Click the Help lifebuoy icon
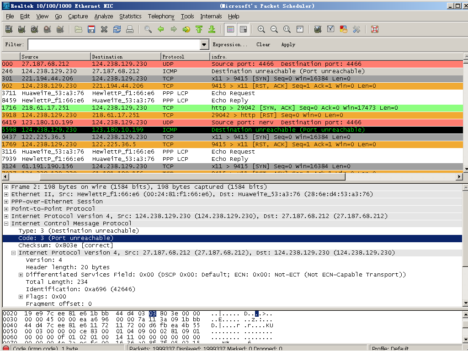468x351 pixels. pos(375,29)
